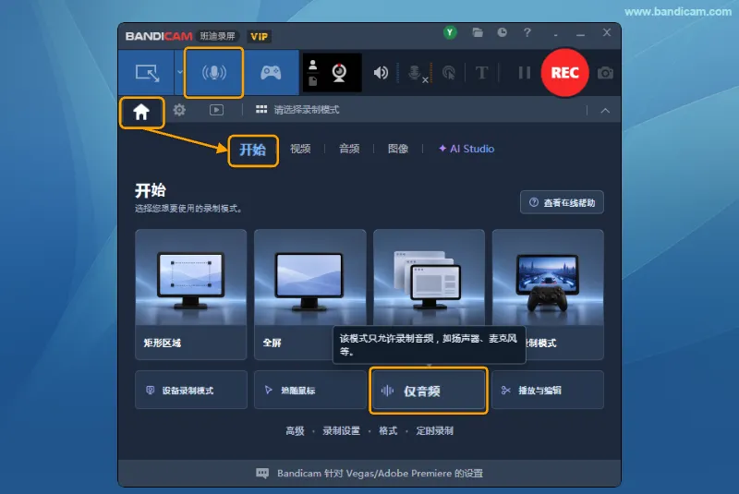The height and width of the screenshot is (494, 739).
Task: Open the screen mode dropdown arrow
Action: click(x=179, y=73)
